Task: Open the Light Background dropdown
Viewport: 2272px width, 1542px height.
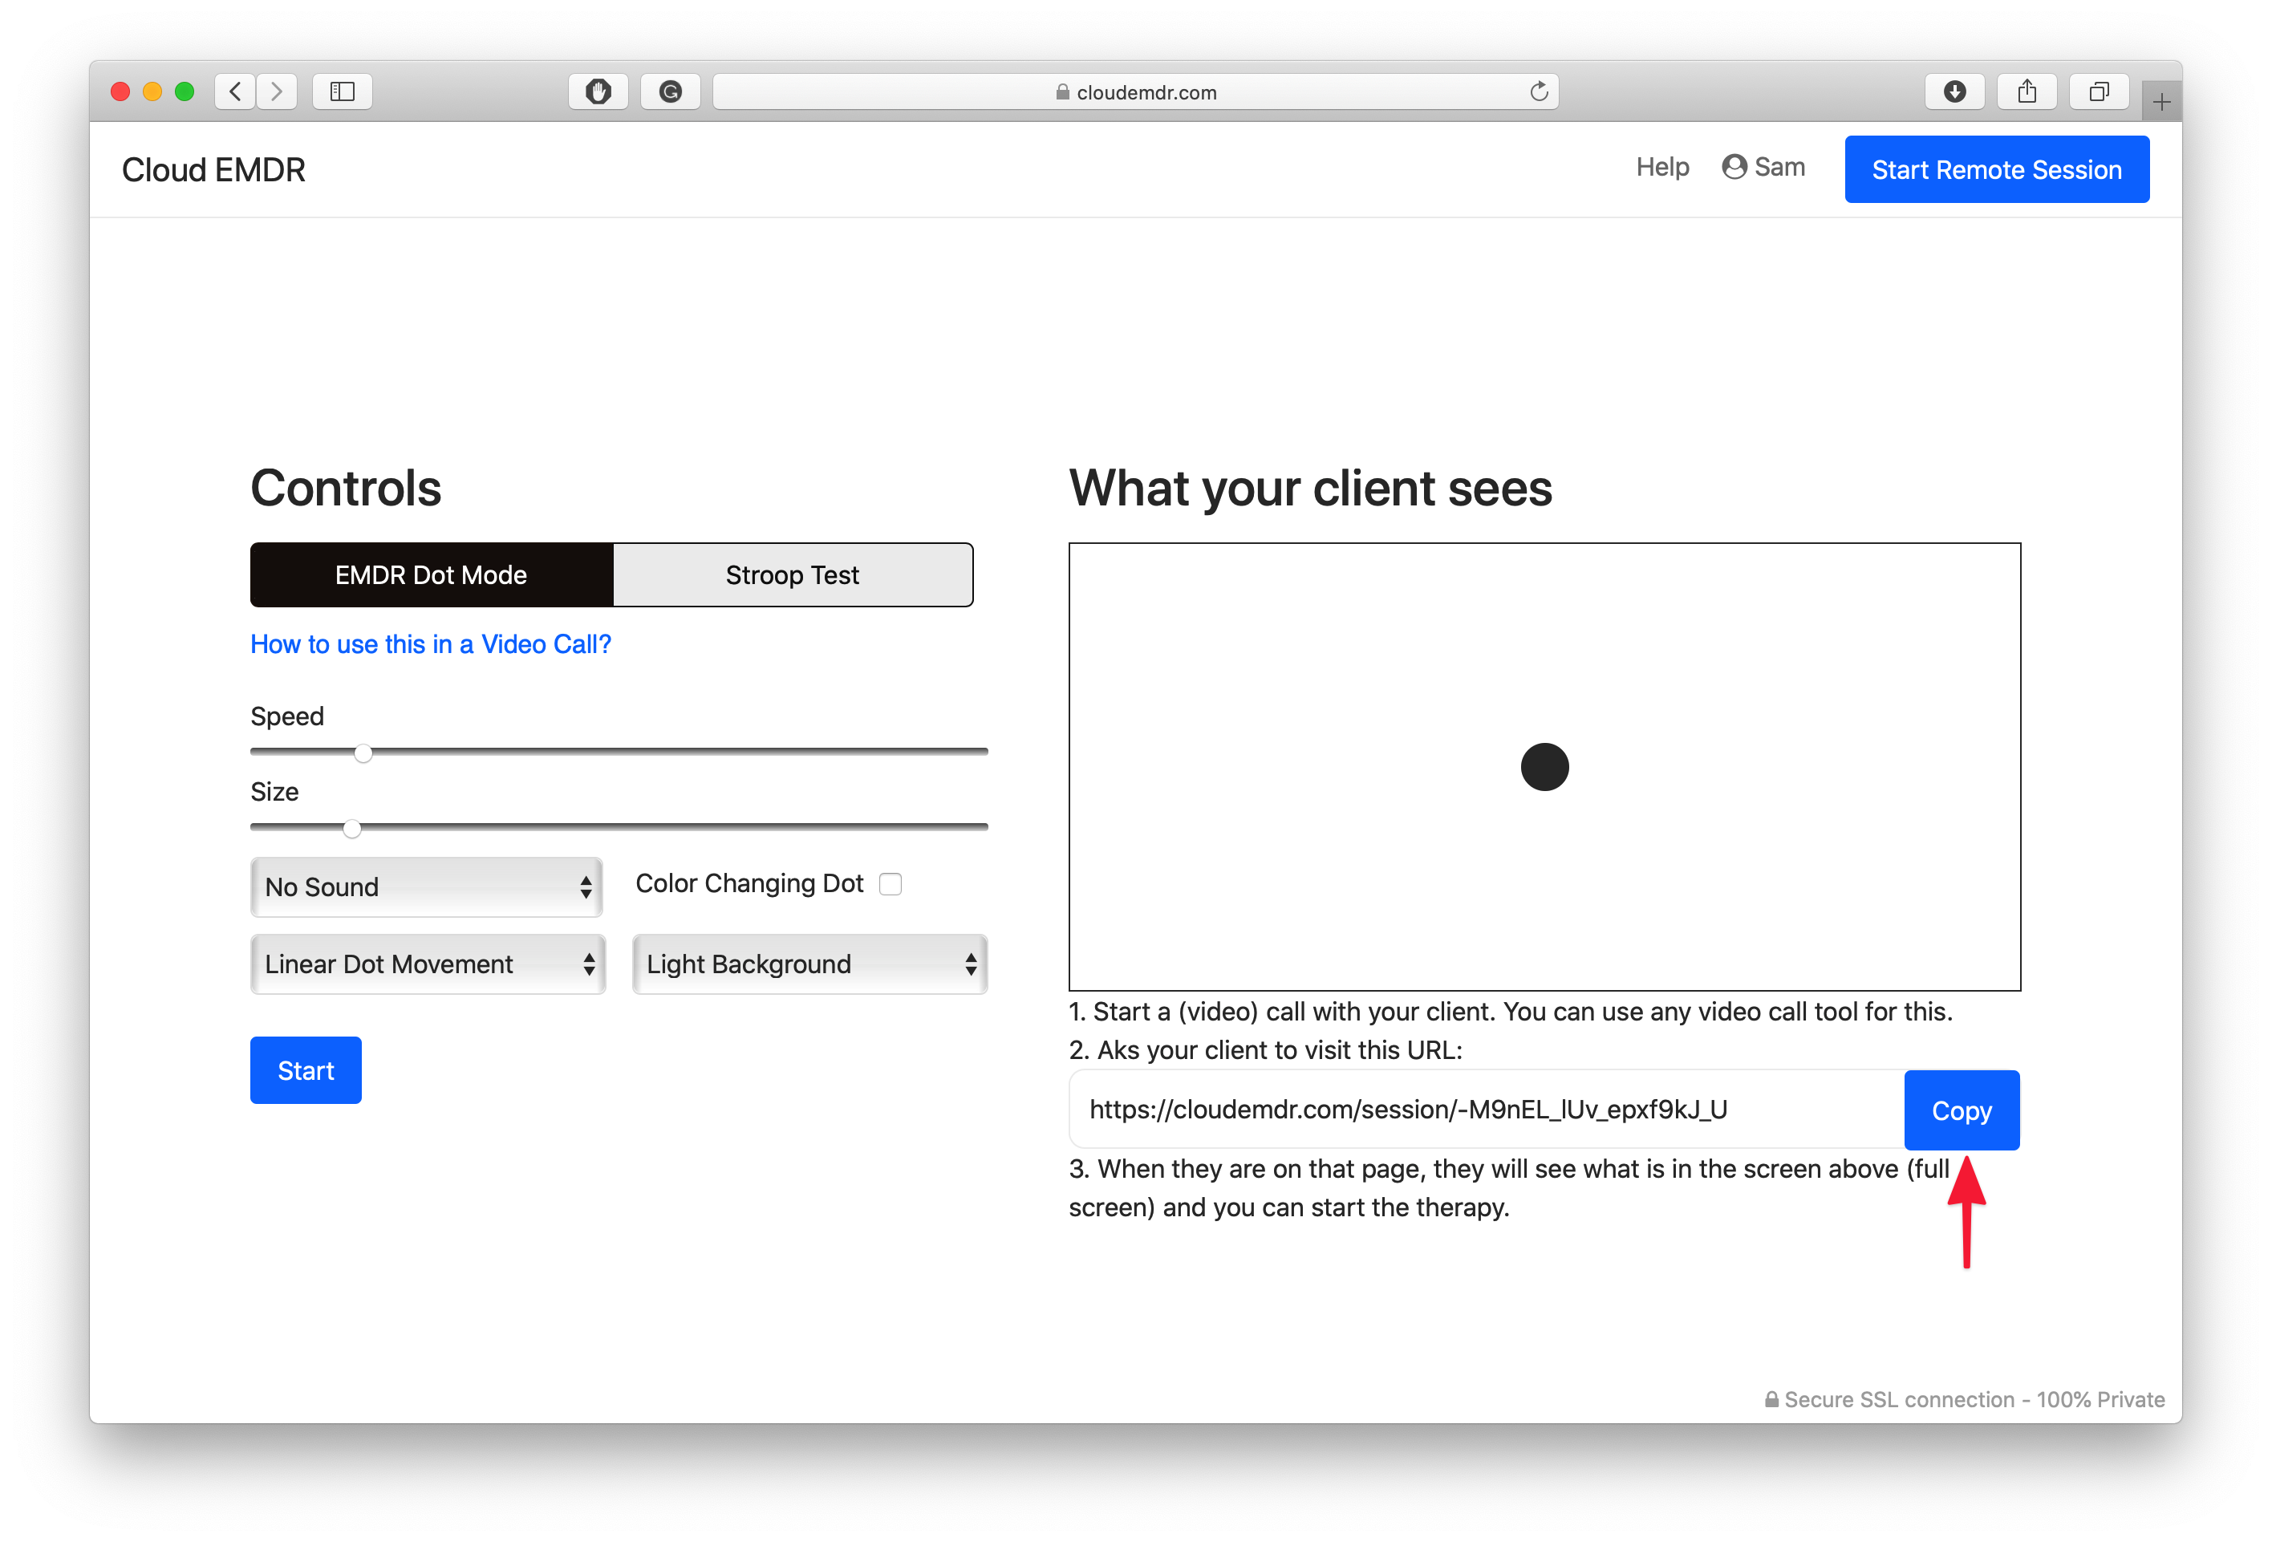Action: [x=809, y=964]
